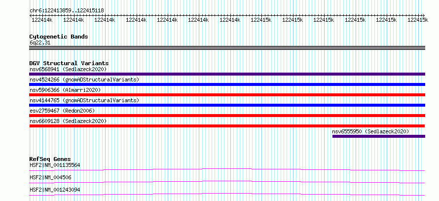The image size is (439, 201).
Task: Click the red bar for nsv6609128
Action: (227, 126)
